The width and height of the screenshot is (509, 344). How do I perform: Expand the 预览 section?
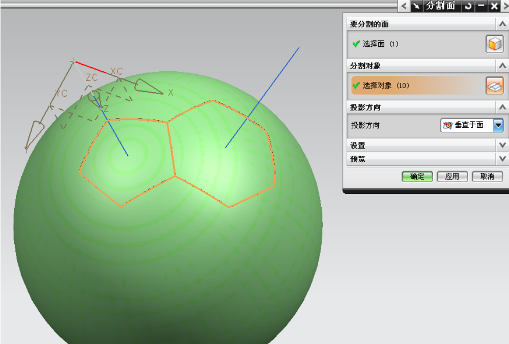tap(502, 159)
